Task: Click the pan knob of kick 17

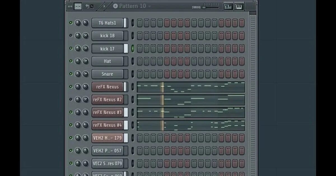Action: 78,48
